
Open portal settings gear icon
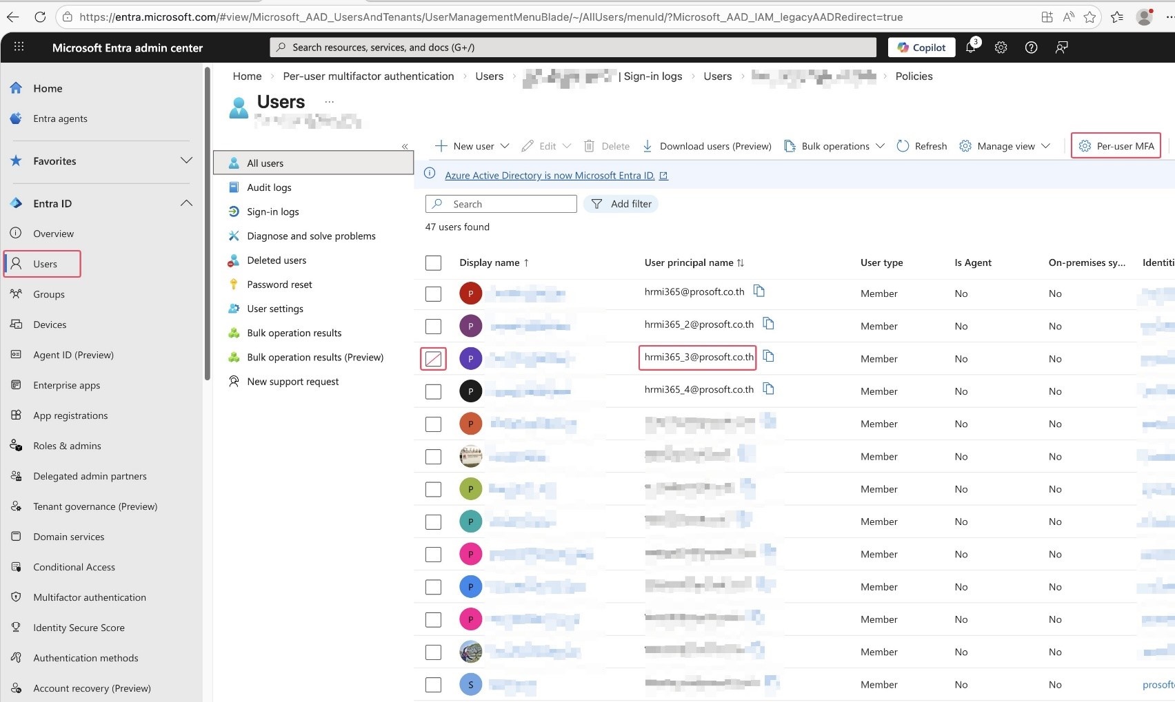pos(1001,48)
